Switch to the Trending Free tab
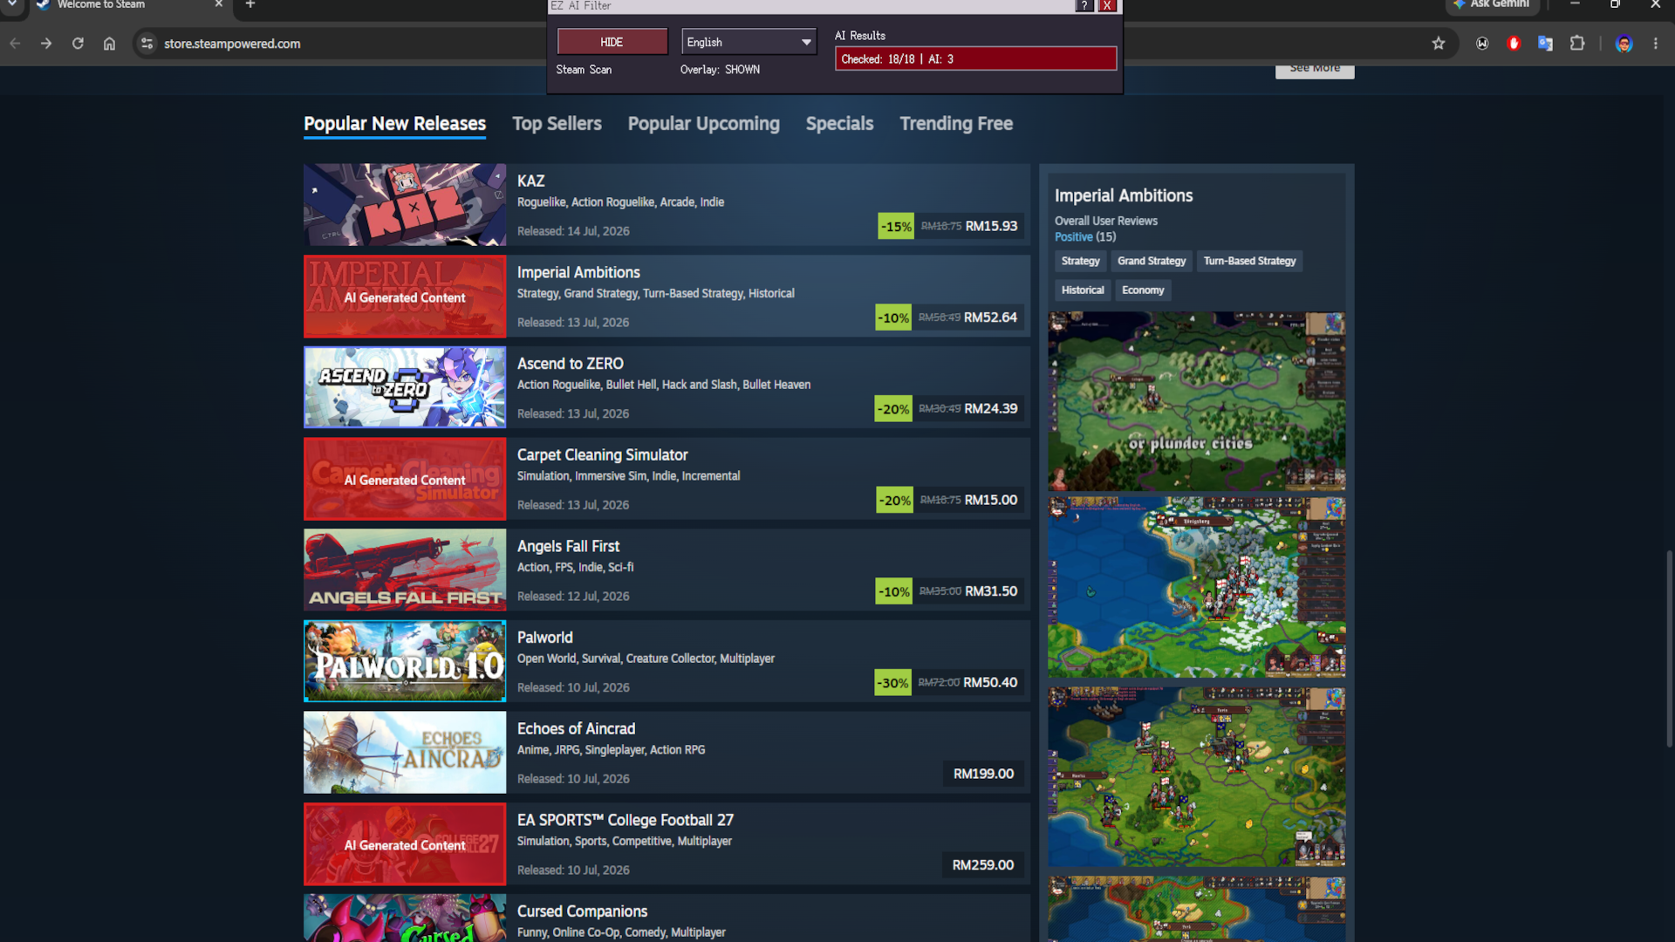The width and height of the screenshot is (1675, 942). [956, 124]
